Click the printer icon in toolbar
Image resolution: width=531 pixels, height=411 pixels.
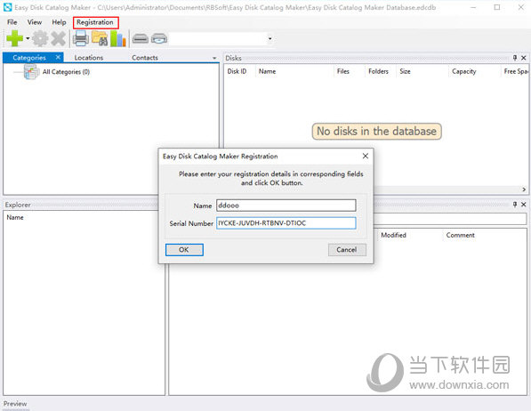pos(81,38)
